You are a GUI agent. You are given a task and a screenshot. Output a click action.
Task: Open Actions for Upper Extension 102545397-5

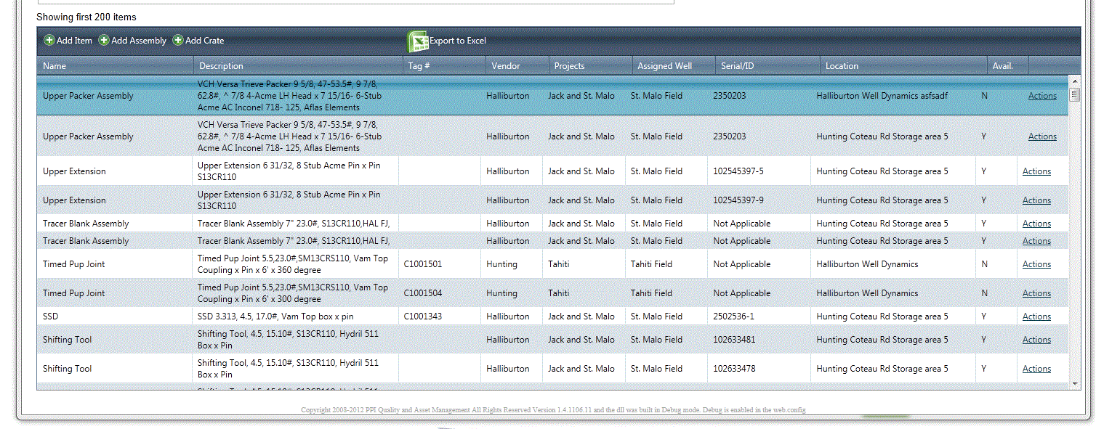coord(1036,171)
